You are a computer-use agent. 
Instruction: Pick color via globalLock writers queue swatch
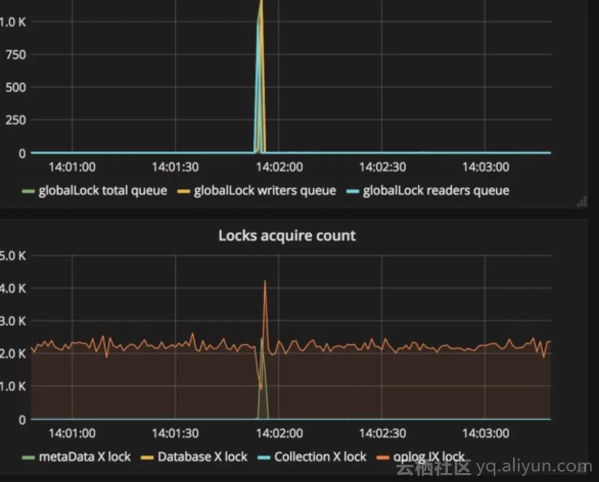184,191
